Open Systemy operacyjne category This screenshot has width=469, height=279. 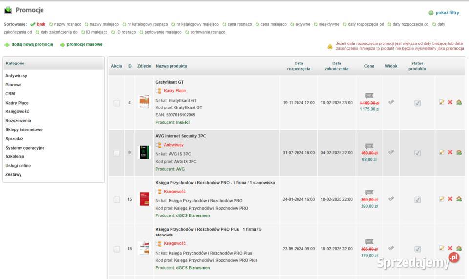coord(25,148)
